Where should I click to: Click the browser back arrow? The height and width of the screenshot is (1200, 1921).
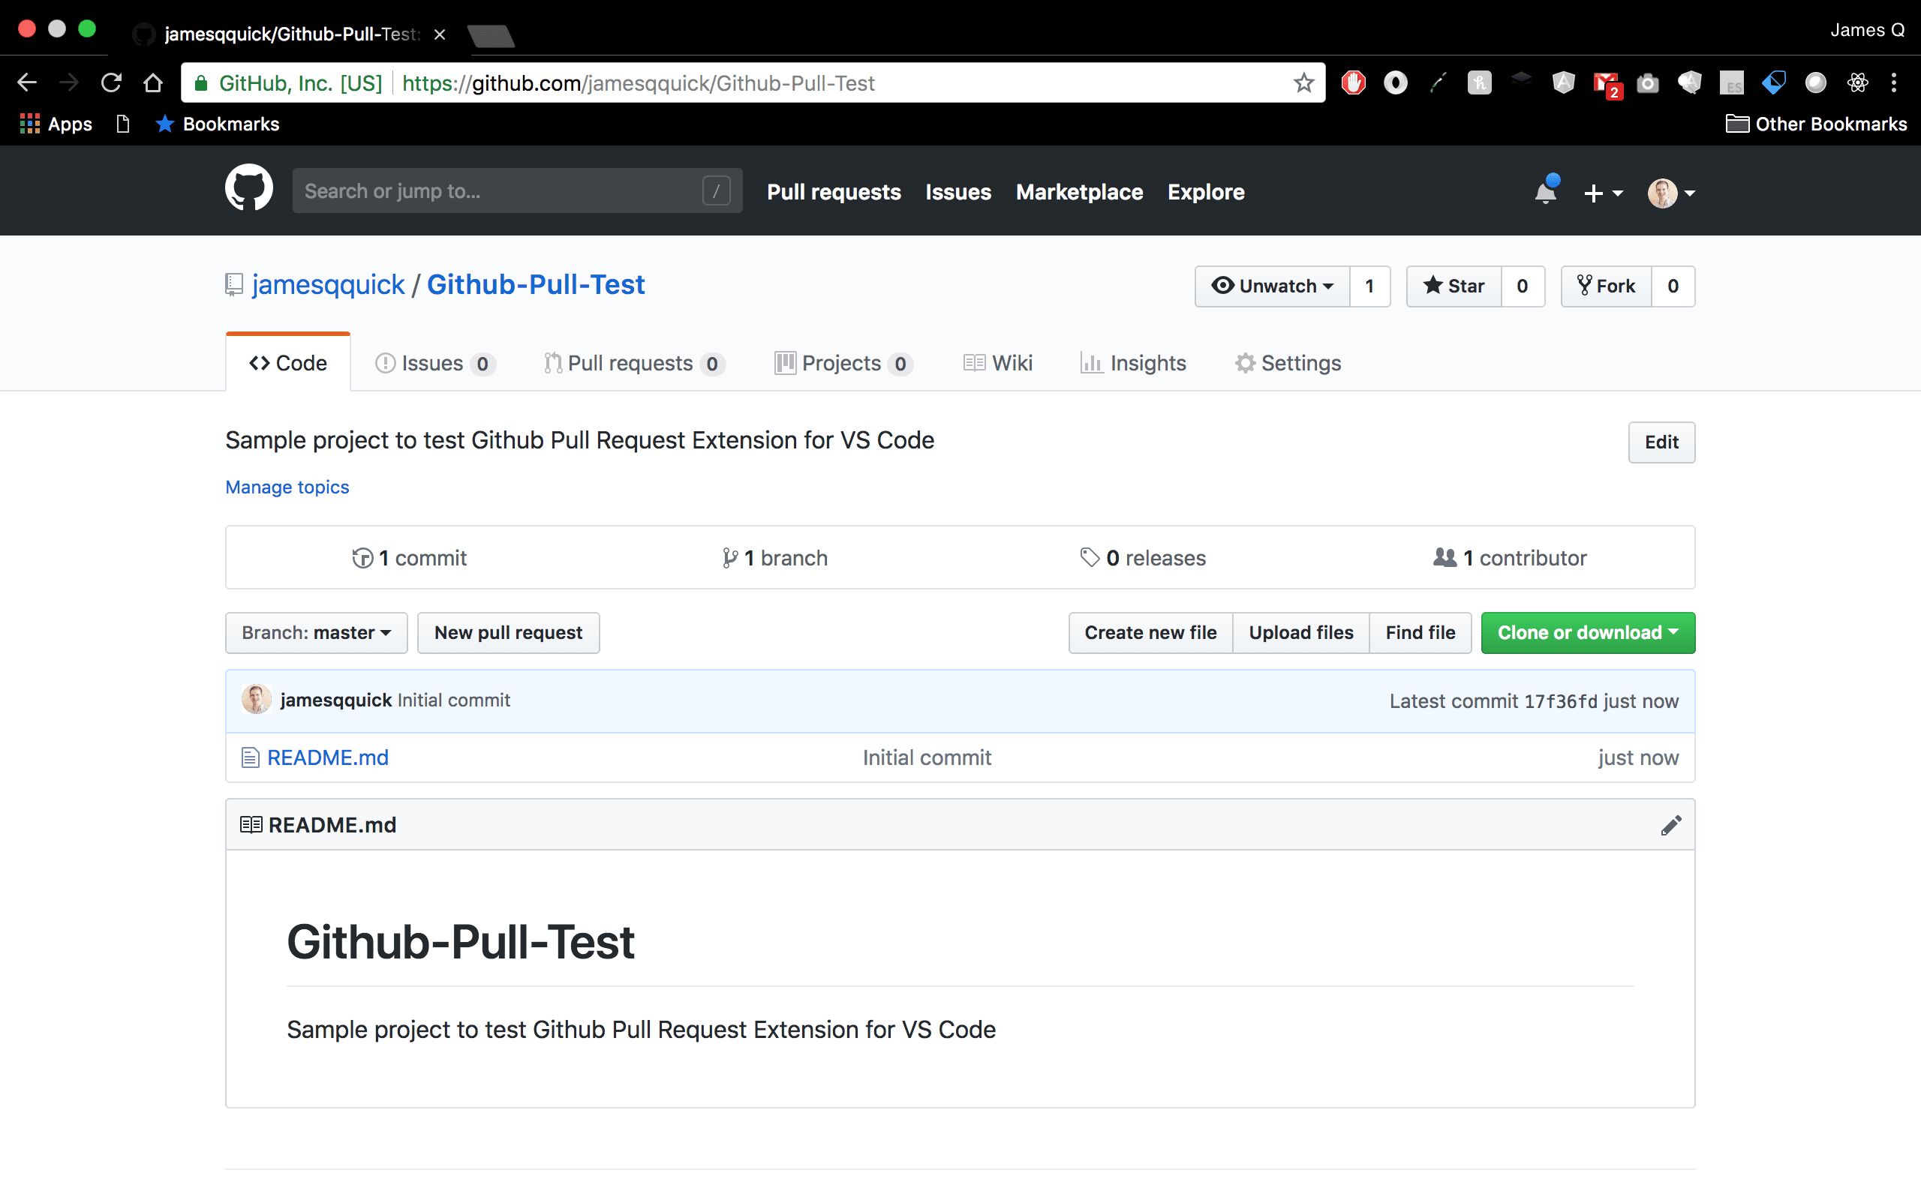coord(27,82)
